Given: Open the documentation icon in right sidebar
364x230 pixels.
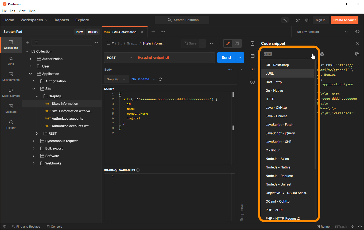Looking at the screenshot, I should pos(253,43).
